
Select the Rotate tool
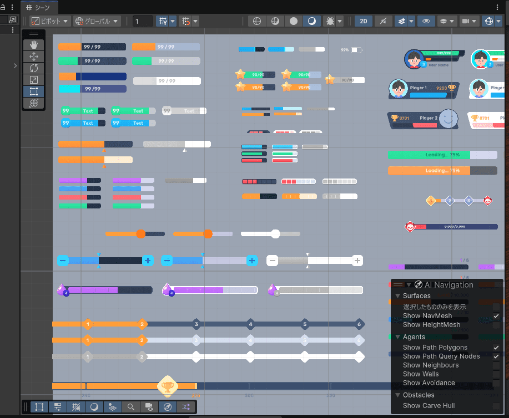pyautogui.click(x=33, y=68)
